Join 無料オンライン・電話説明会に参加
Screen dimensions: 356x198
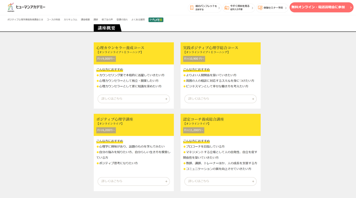tap(321, 7)
